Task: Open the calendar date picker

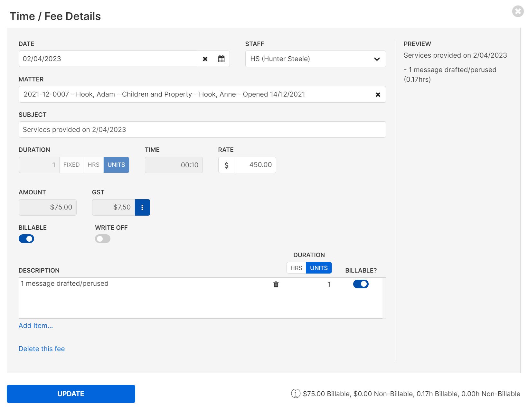Action: point(221,59)
